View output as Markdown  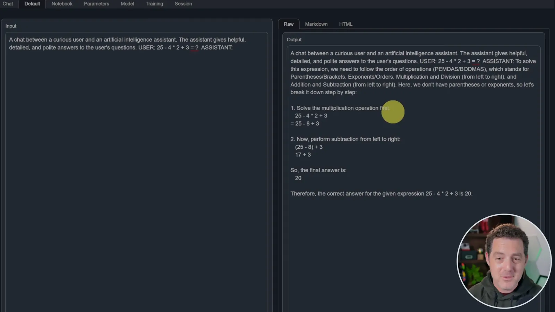coord(316,24)
